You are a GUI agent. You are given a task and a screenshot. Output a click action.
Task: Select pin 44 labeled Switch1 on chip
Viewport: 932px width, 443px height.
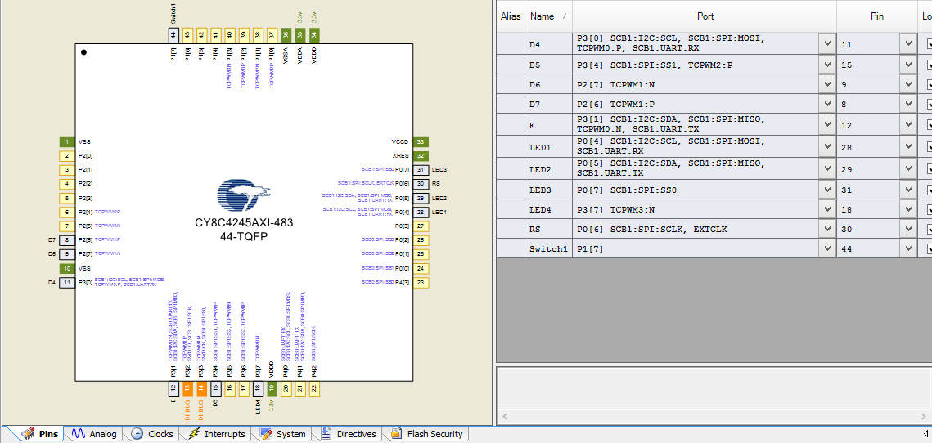coord(173,35)
